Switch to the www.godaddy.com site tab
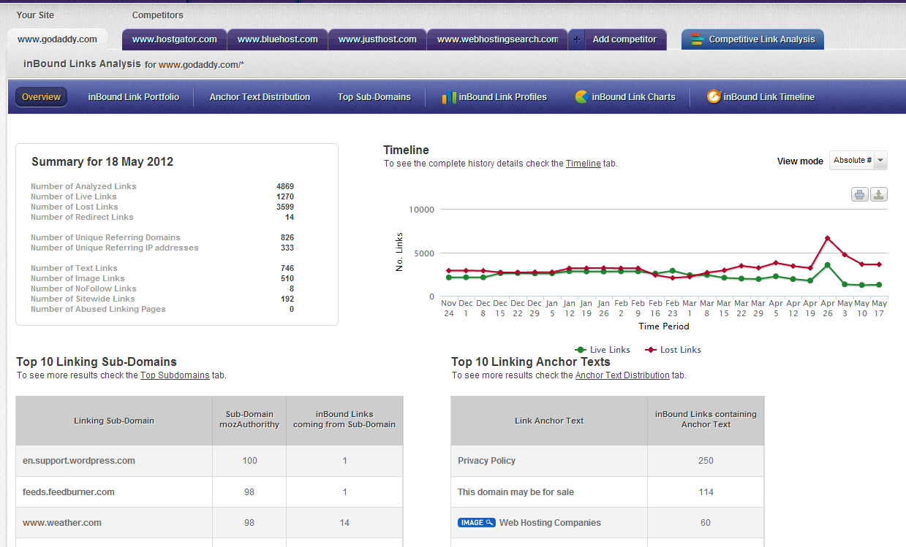906x547 pixels. pyautogui.click(x=57, y=39)
